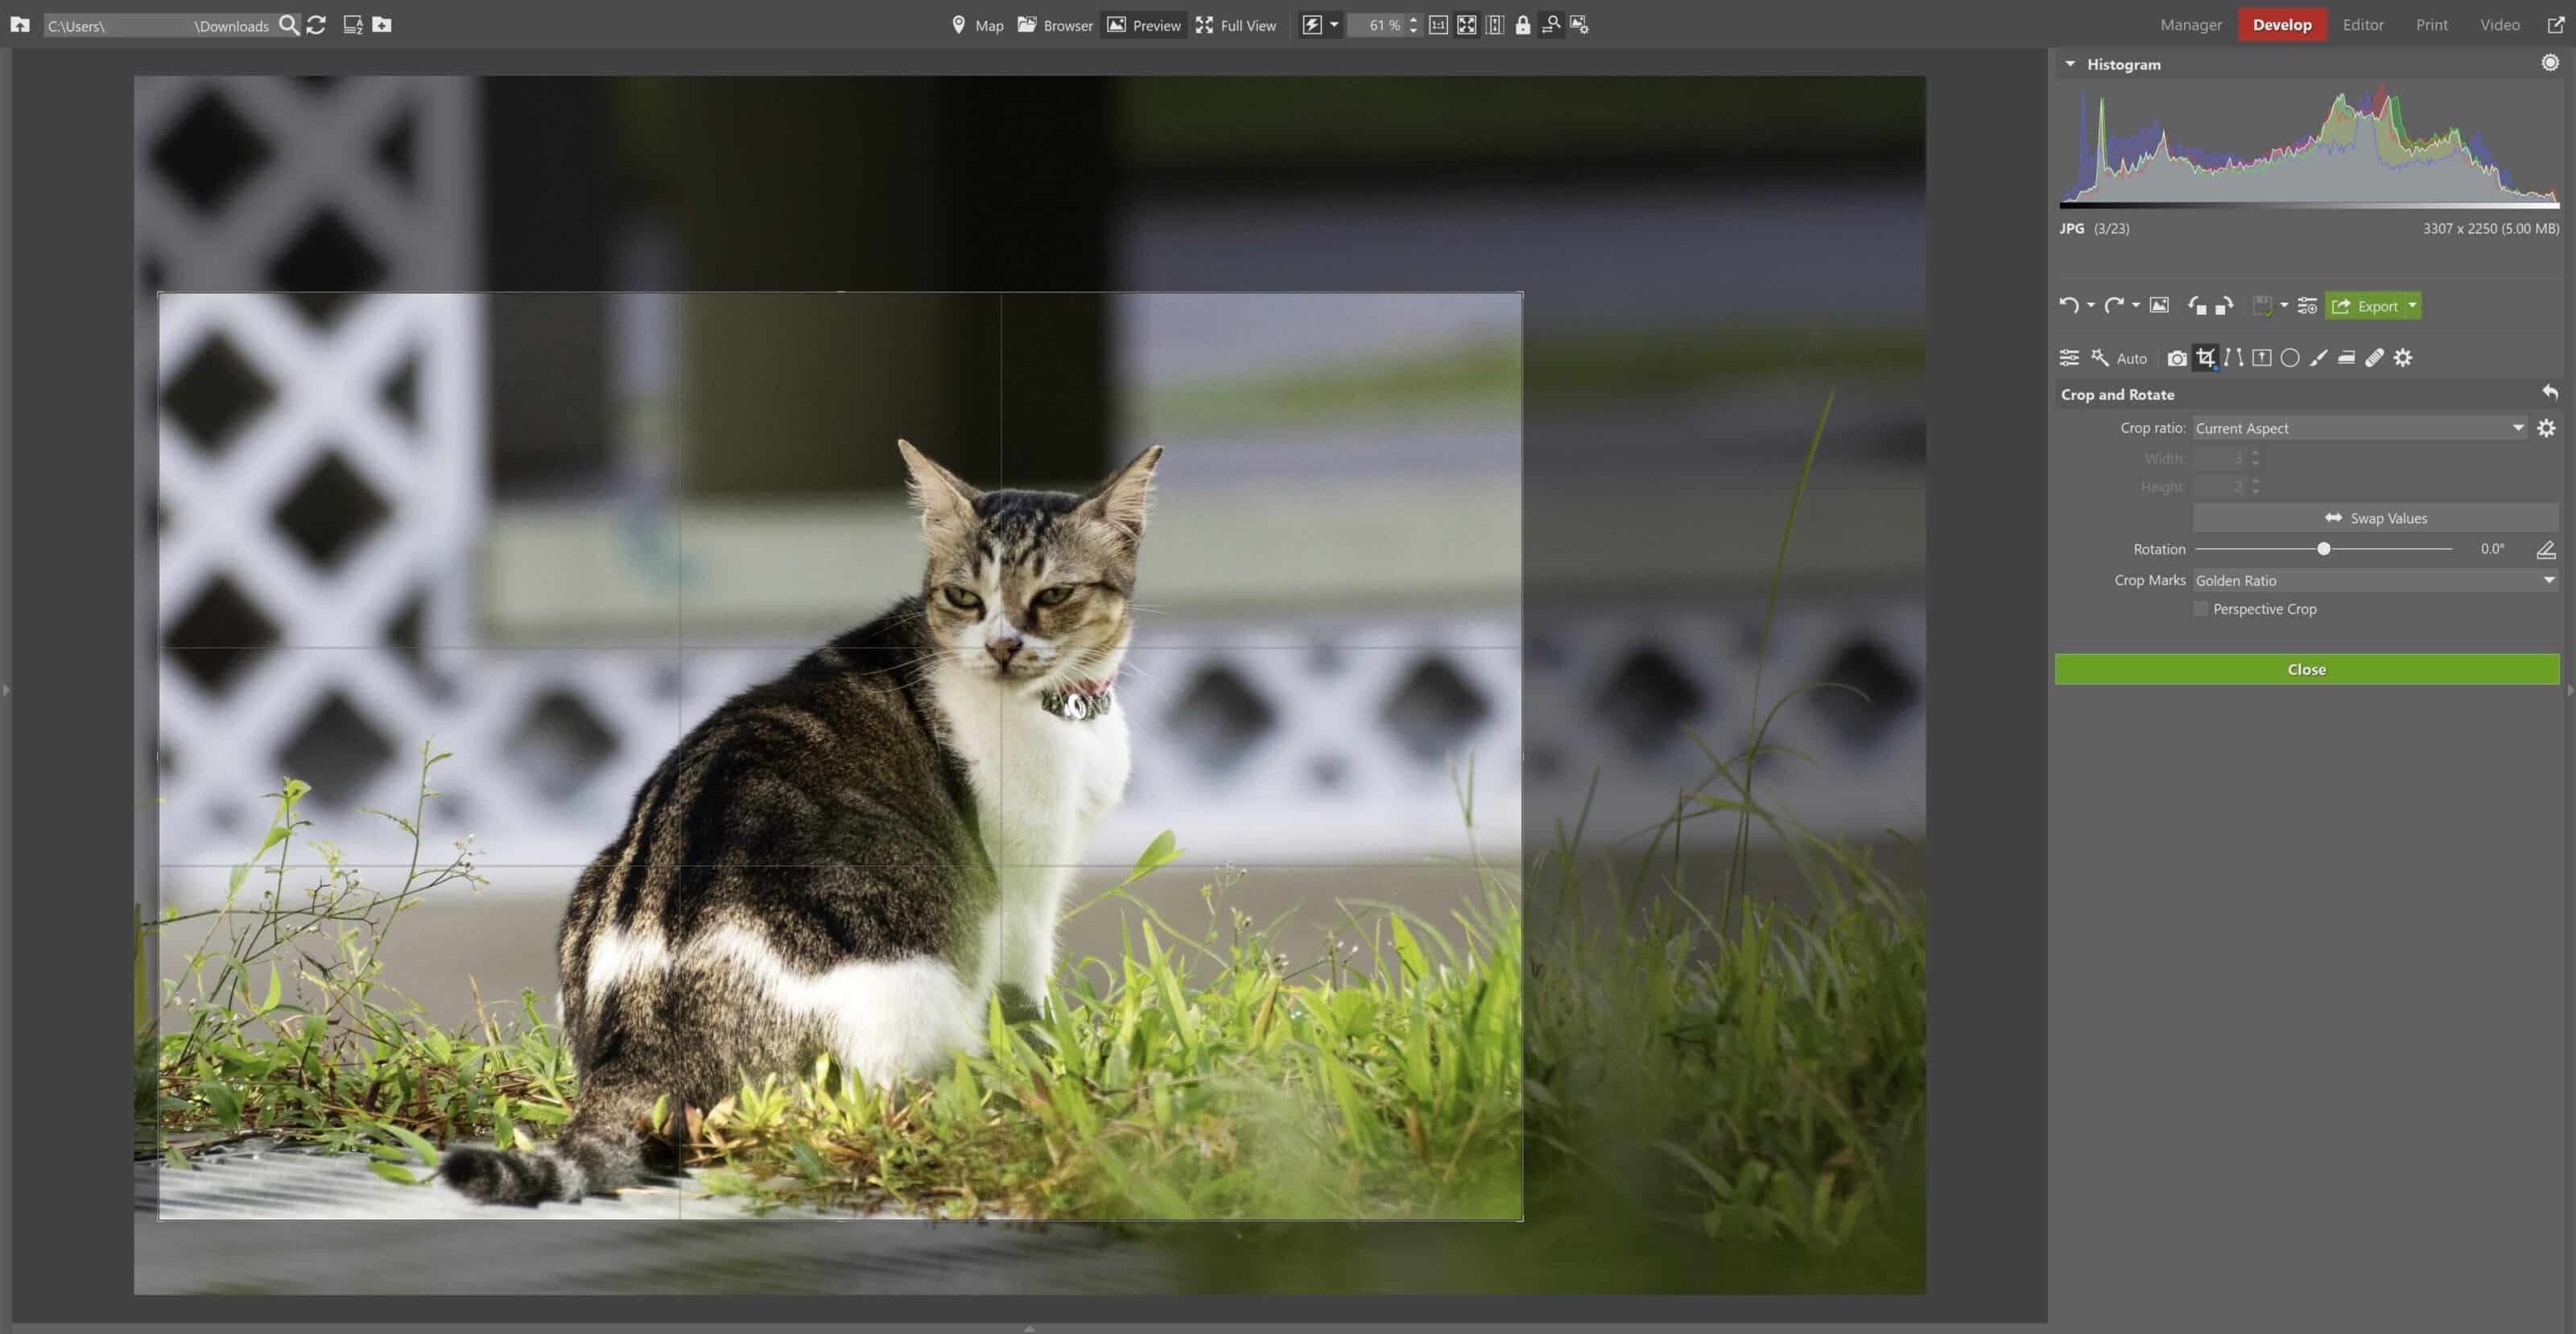The width and height of the screenshot is (2576, 1334).
Task: Click the green Close button
Action: [2307, 669]
